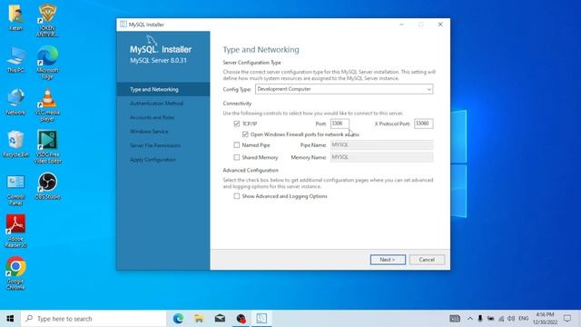581x327 pixels.
Task: Click the MySQL Installer title bar icon
Action: point(123,25)
